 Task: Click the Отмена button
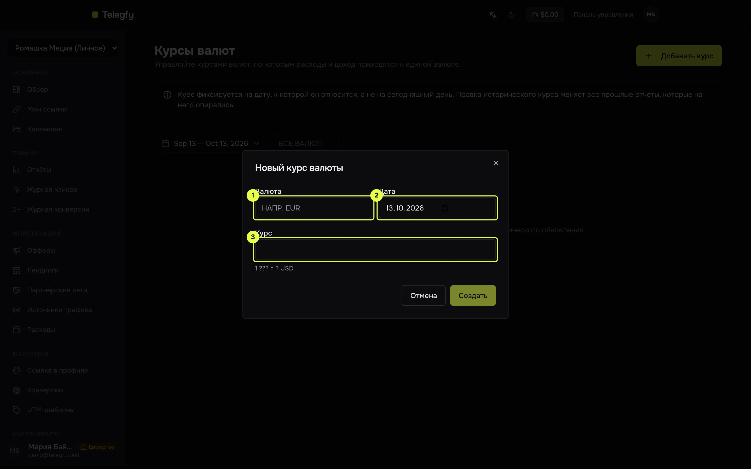(x=423, y=295)
